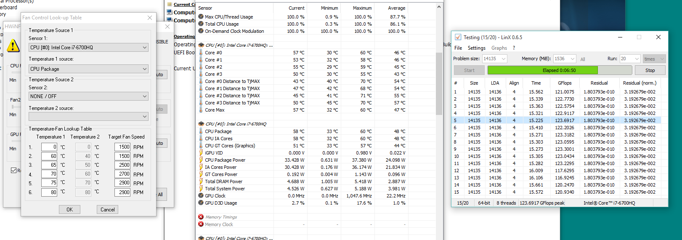Click the CPU Package thermometer icon

[201, 131]
